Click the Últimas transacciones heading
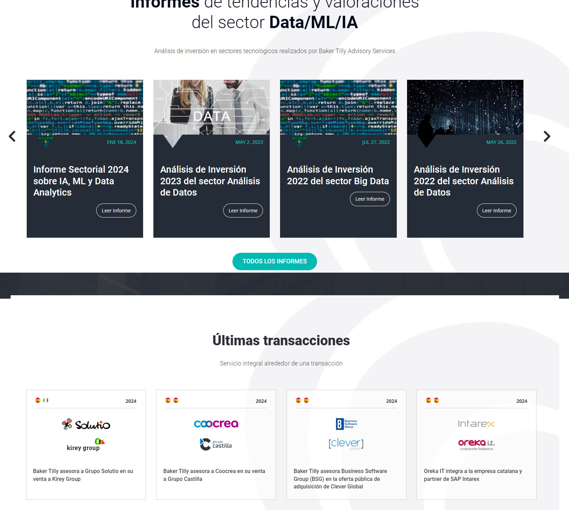Viewport: 569px width, 510px height. point(281,340)
